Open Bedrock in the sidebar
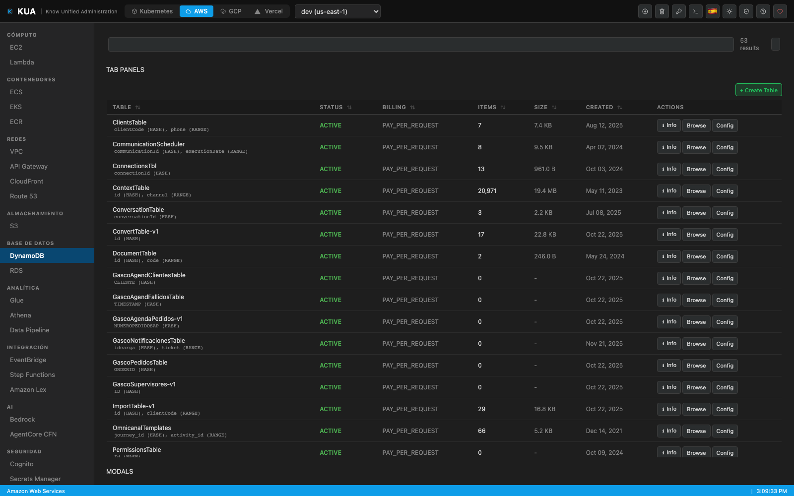Viewport: 794px width, 496px height. [x=47, y=420]
